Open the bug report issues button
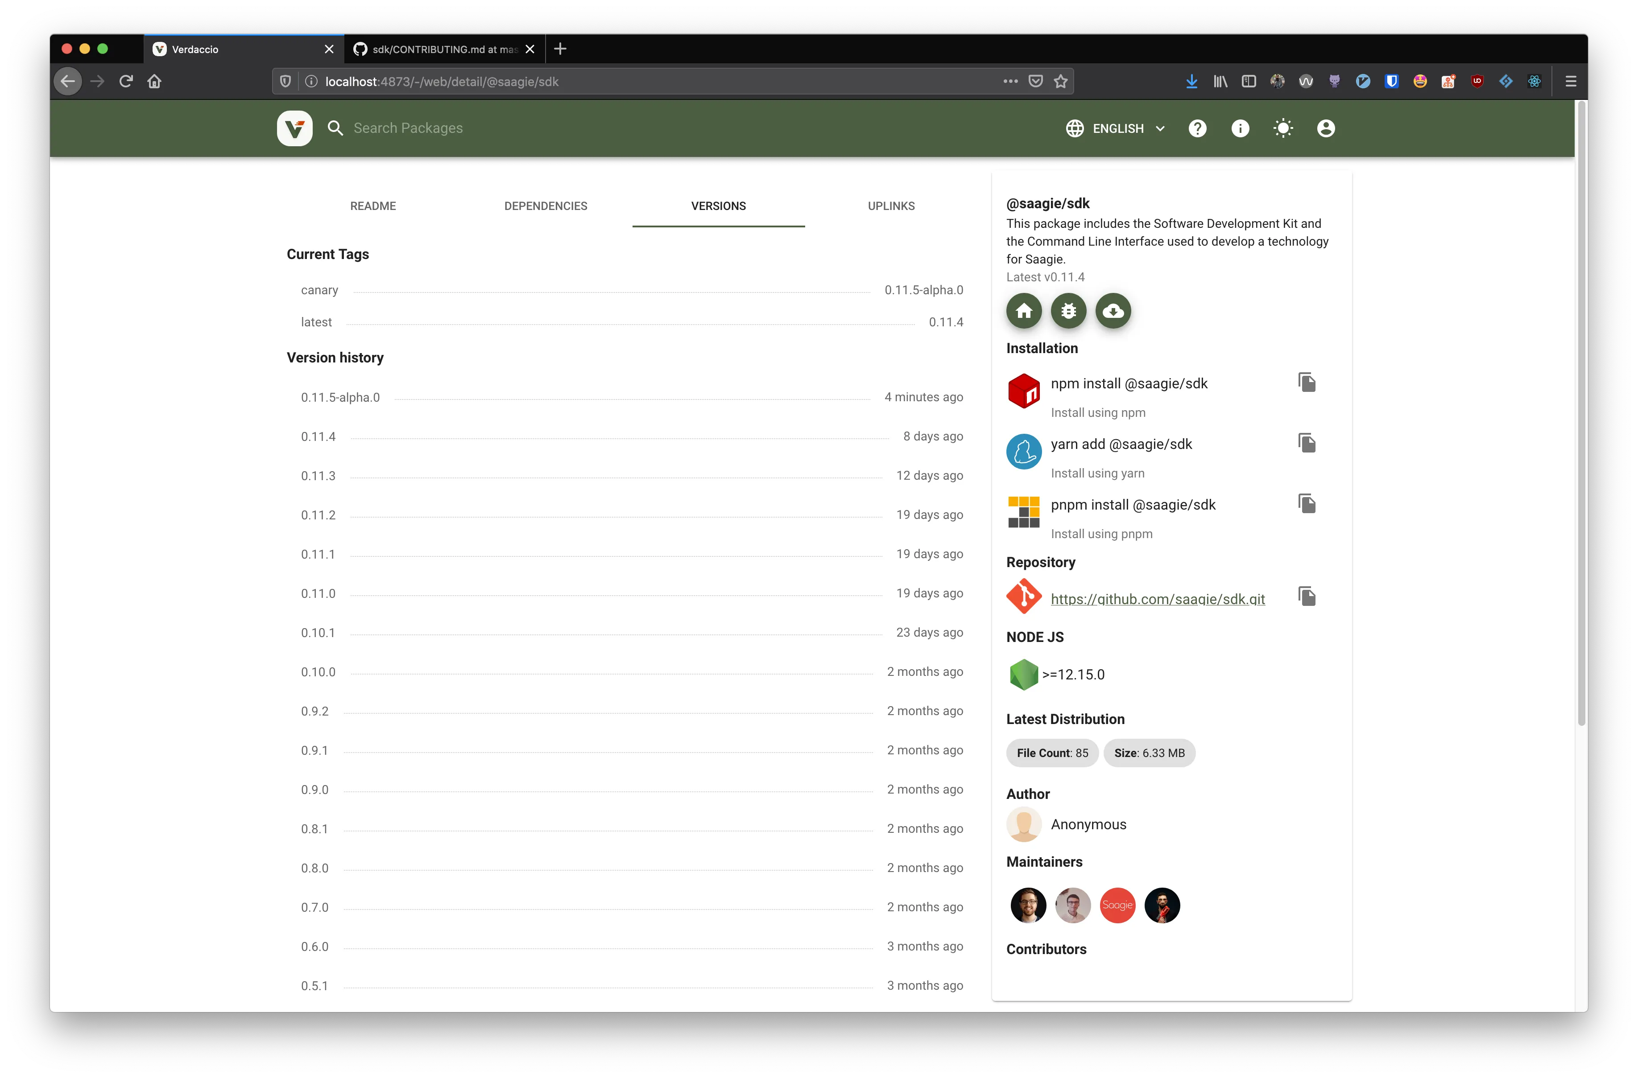 pos(1069,311)
